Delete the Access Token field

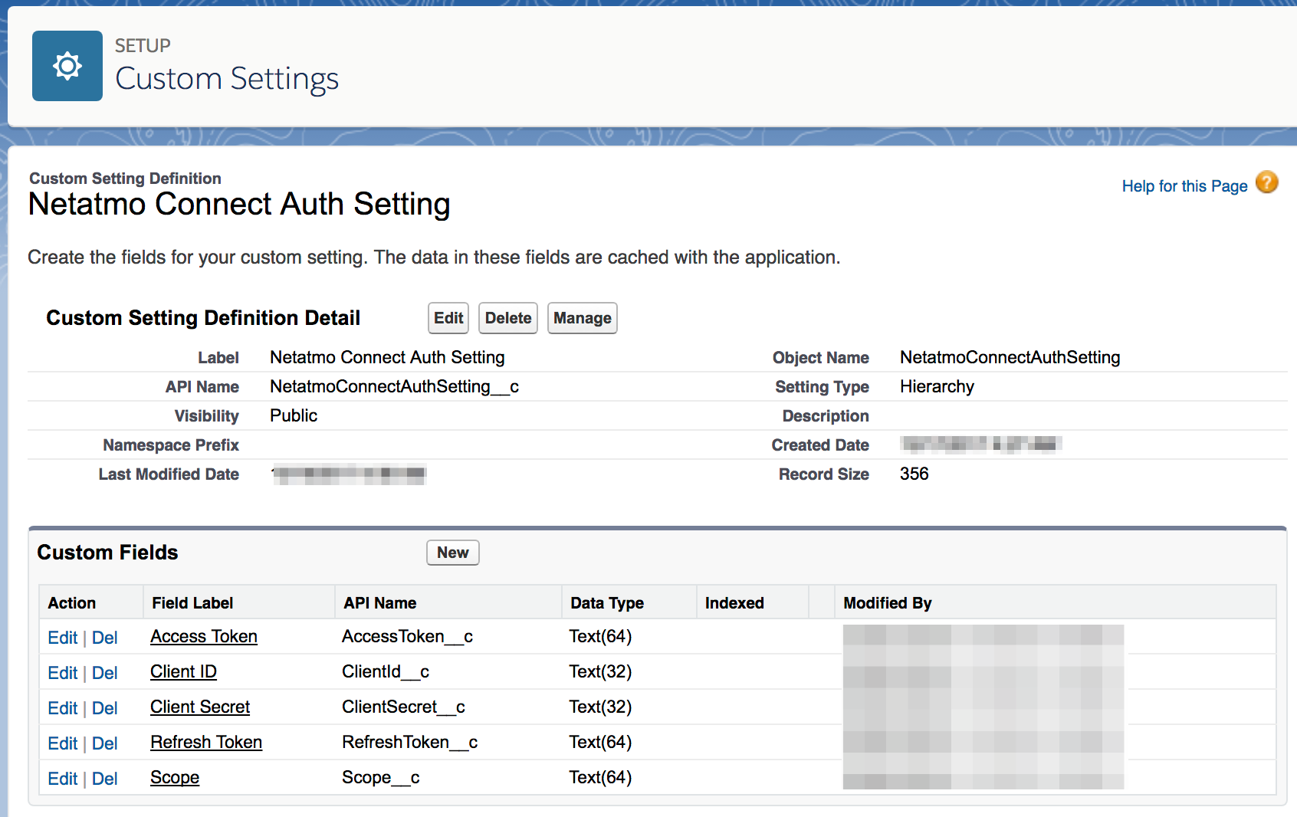pos(105,638)
